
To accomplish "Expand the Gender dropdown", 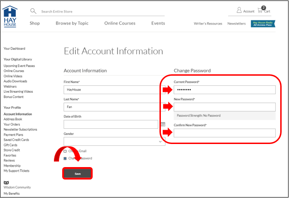I will [x=114, y=142].
